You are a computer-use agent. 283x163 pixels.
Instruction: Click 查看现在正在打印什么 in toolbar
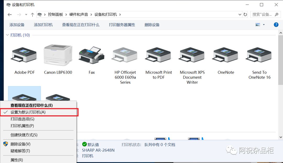point(81,25)
